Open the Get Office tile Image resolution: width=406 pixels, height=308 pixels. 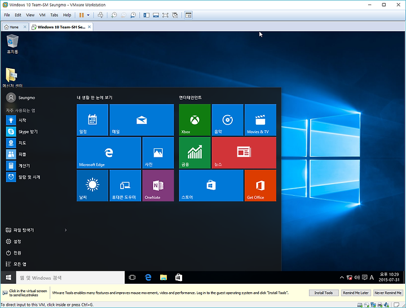[260, 186]
